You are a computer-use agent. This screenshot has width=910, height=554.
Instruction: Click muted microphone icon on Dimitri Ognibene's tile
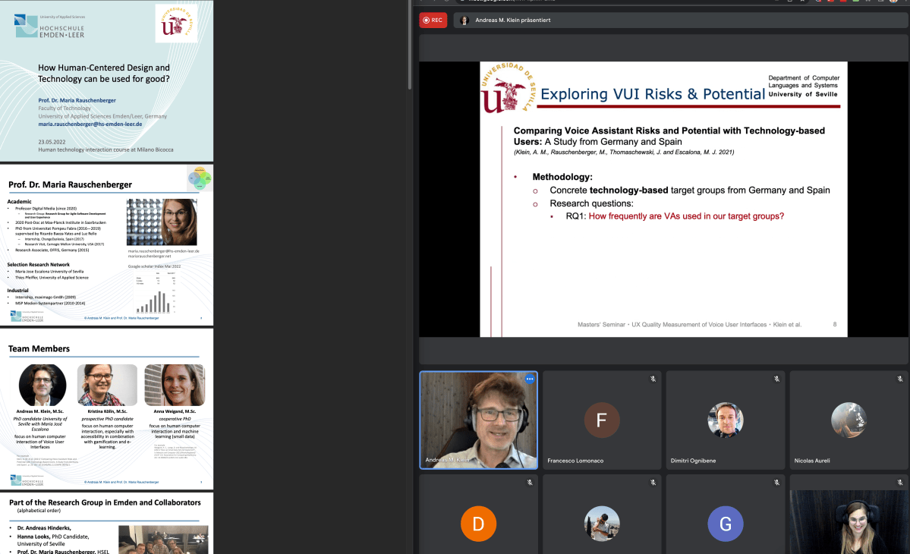click(776, 379)
